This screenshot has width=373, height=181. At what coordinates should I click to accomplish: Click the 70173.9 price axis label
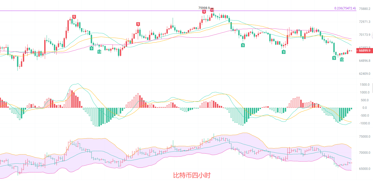click(365, 35)
